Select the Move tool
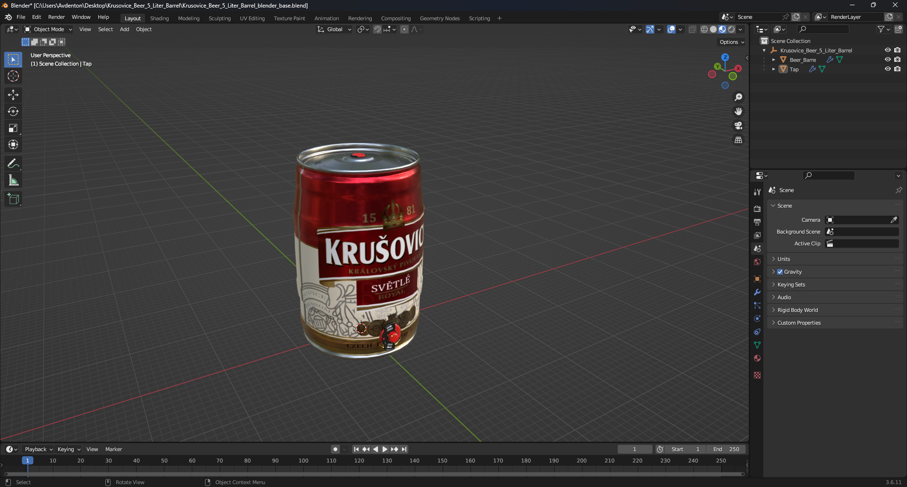Viewport: 907px width, 487px height. (x=13, y=95)
